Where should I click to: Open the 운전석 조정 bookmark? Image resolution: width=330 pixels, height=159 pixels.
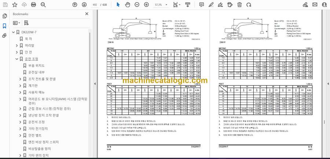[x=36, y=122]
